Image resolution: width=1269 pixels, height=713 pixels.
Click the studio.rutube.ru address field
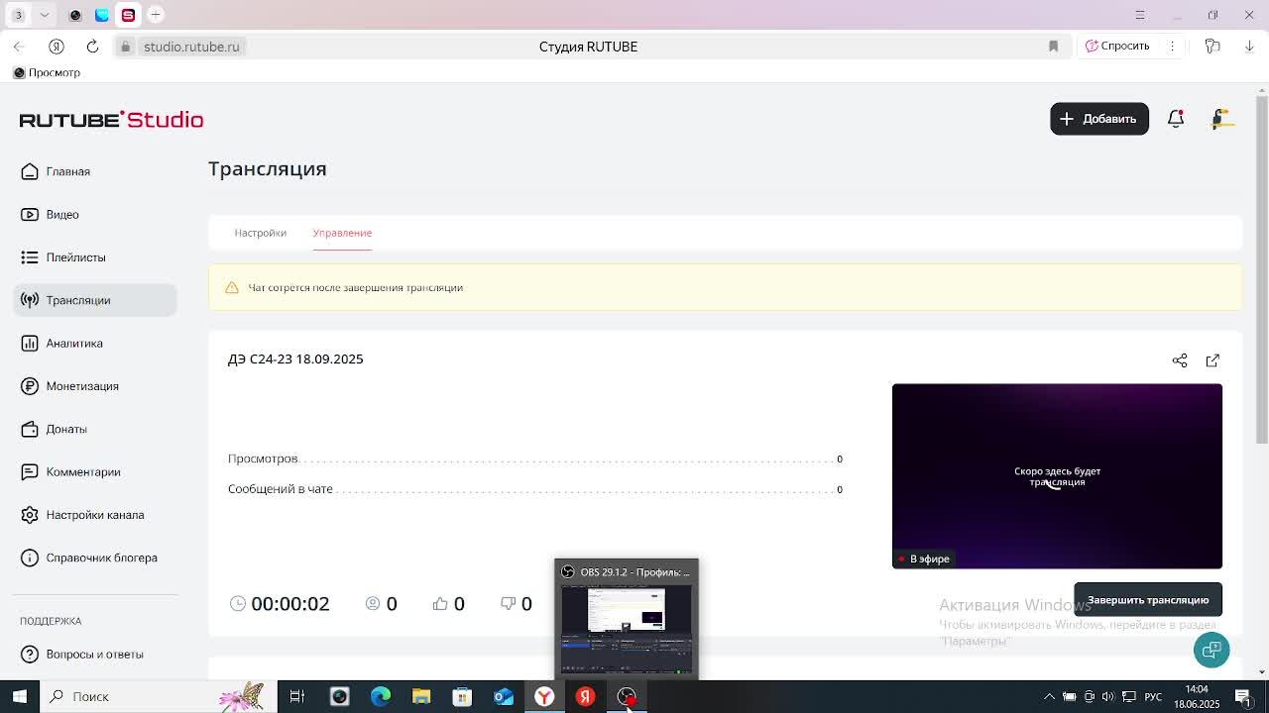click(x=191, y=47)
